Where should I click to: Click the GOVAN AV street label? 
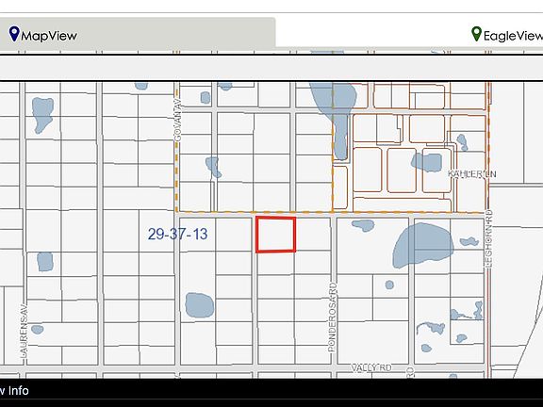(177, 120)
